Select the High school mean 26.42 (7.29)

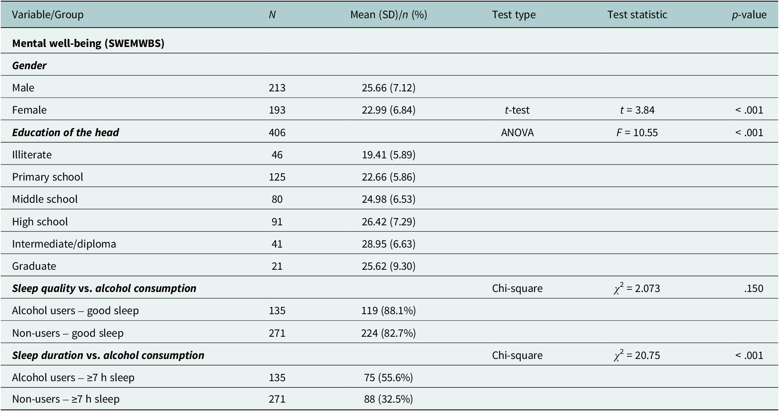pos(388,222)
